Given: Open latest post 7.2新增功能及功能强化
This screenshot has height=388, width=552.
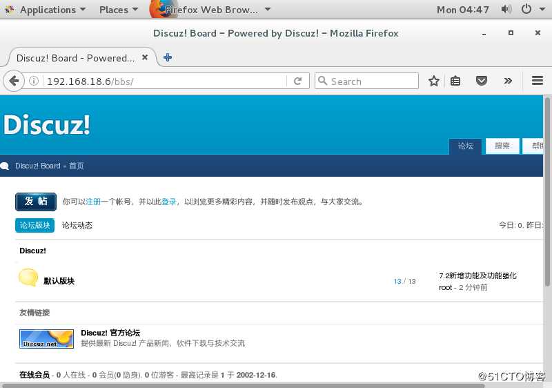Looking at the screenshot, I should [477, 275].
